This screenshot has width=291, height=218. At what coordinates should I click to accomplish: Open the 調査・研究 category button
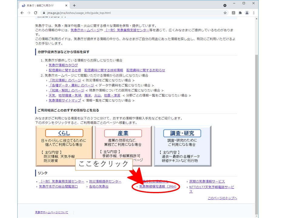[182, 133]
